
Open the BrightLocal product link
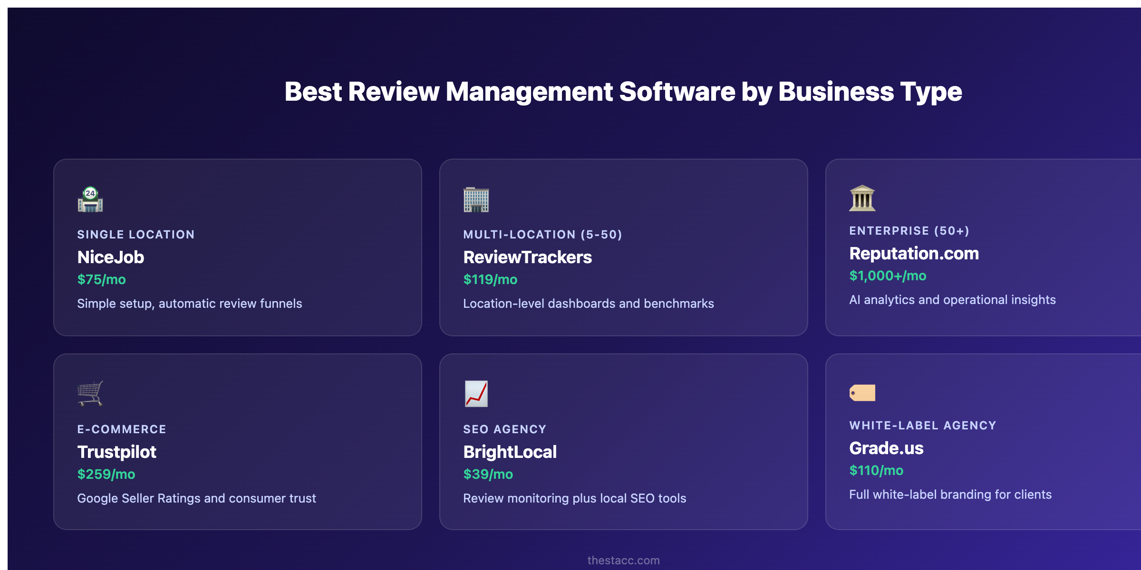[x=510, y=452]
